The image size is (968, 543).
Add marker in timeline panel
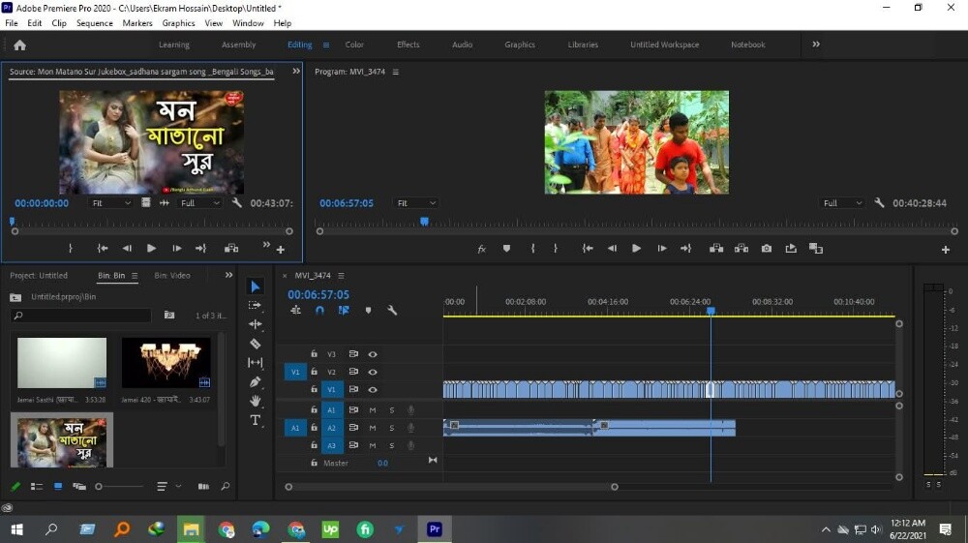[368, 311]
